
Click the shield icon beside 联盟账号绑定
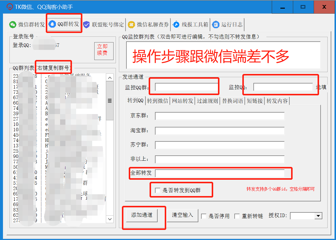coord(87,25)
